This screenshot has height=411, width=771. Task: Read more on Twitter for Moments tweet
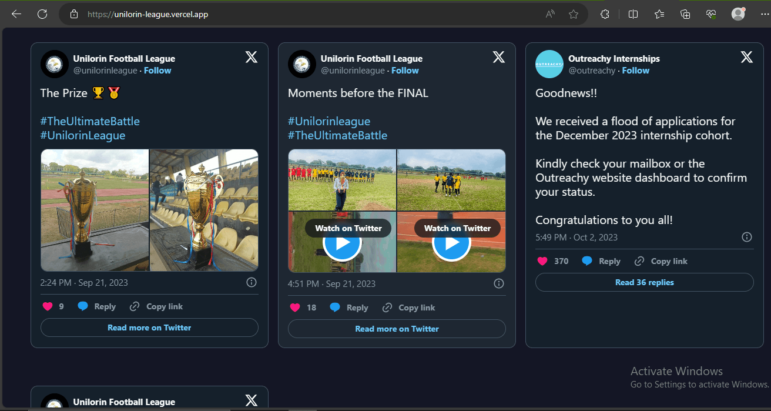(x=397, y=329)
